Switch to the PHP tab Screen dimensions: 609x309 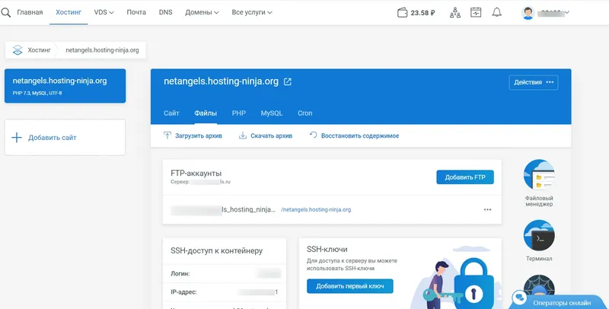click(239, 113)
